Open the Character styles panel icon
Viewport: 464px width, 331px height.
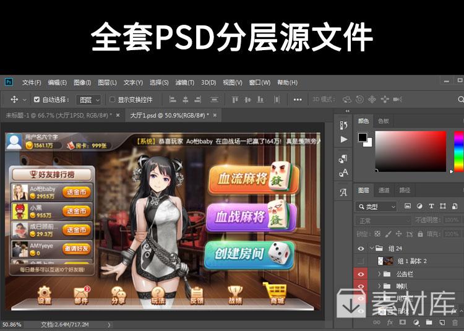click(343, 173)
